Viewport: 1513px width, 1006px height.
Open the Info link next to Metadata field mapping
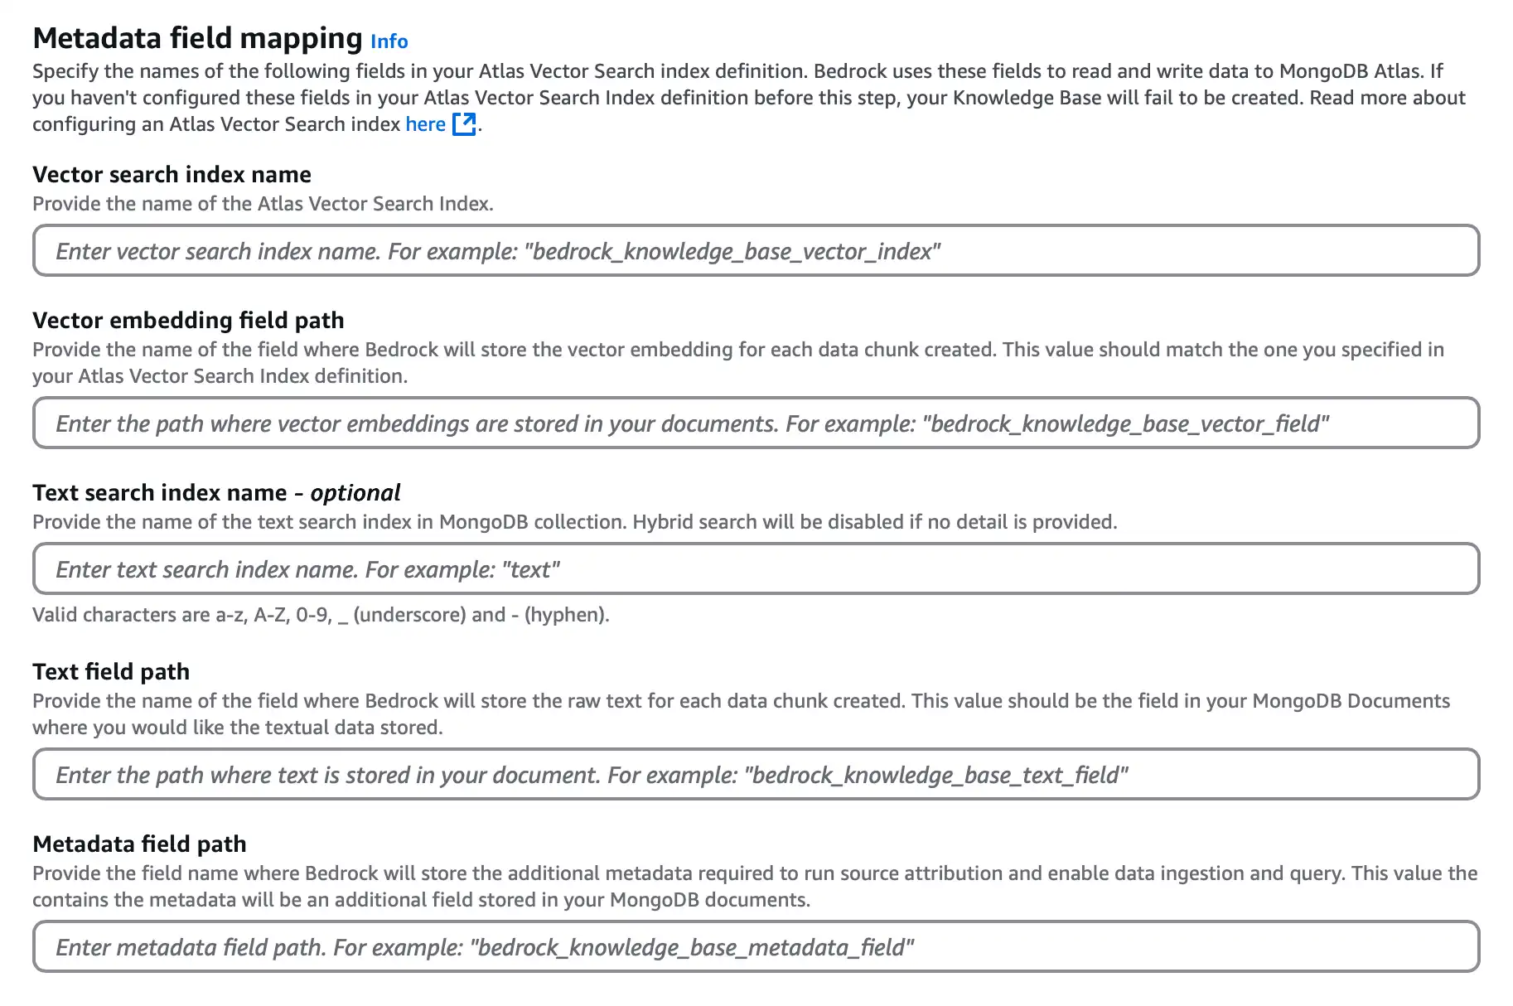click(x=389, y=41)
